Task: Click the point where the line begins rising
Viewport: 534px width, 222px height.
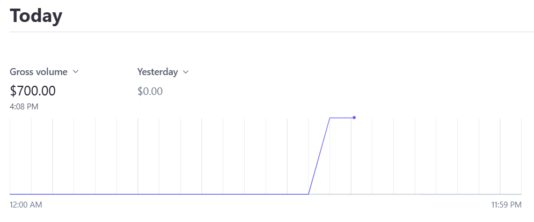Action: click(x=309, y=194)
